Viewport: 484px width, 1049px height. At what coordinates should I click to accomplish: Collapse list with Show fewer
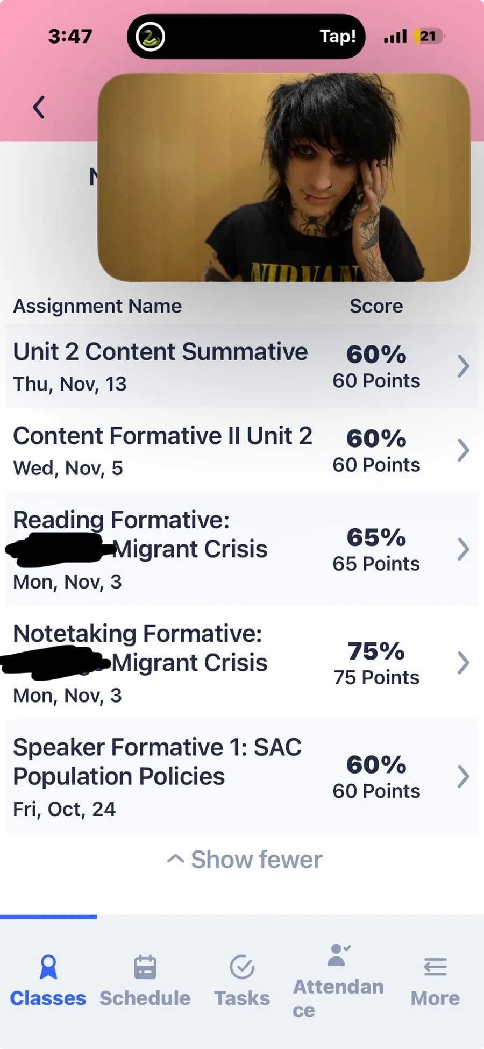pyautogui.click(x=245, y=860)
